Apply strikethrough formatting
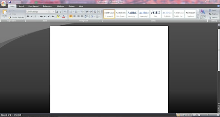 tap(41, 16)
